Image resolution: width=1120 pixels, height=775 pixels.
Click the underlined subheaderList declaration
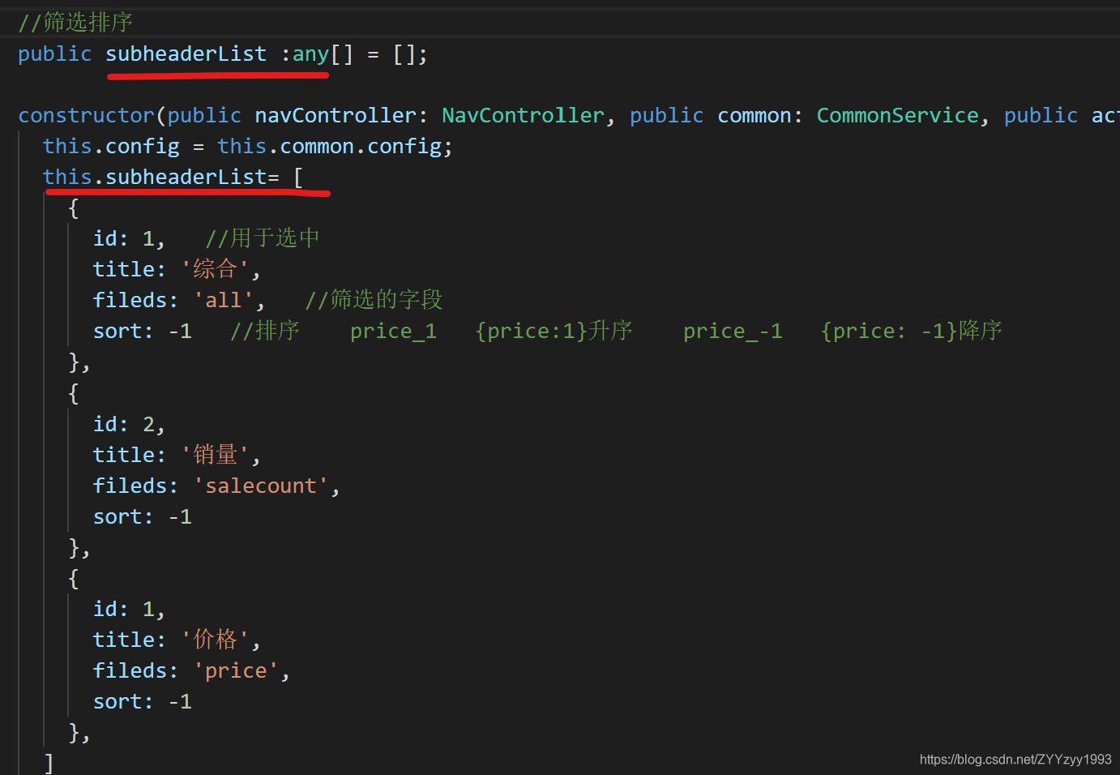[186, 54]
